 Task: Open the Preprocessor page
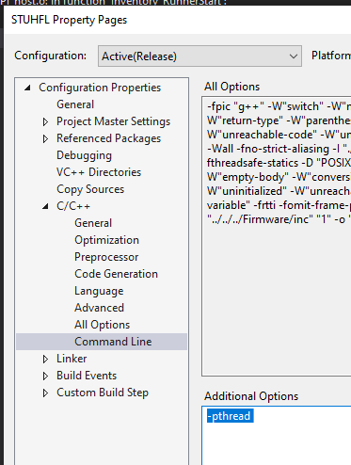coord(106,257)
